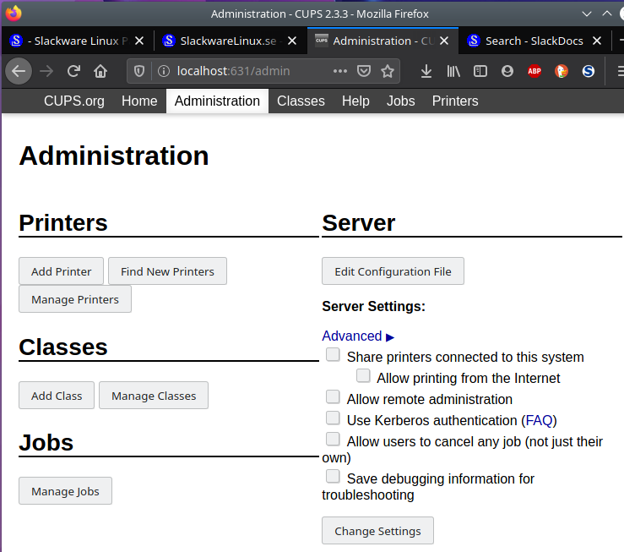Tick Use Kerberos authentication checkbox
624x552 pixels.
coord(333,418)
